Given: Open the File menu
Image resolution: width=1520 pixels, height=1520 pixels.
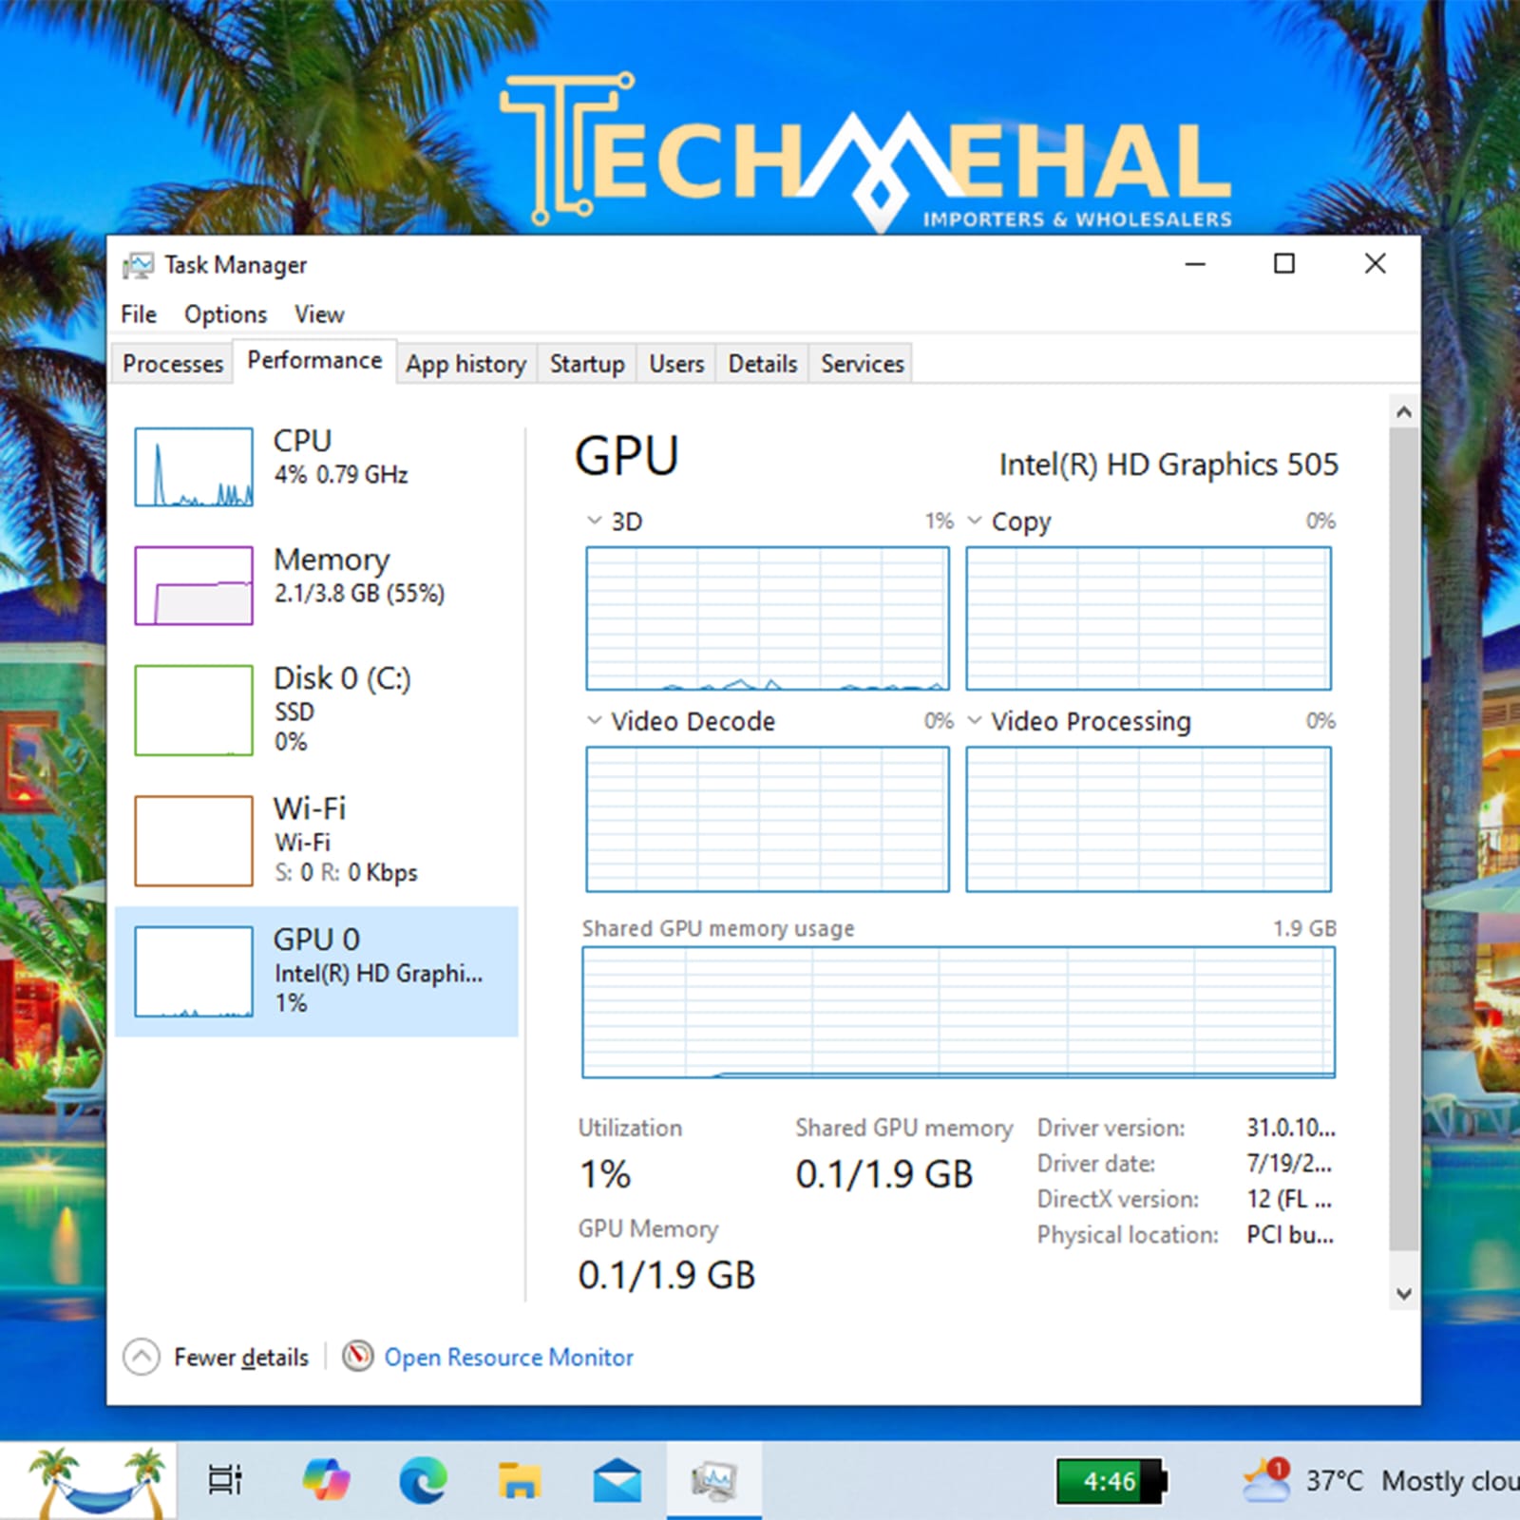Looking at the screenshot, I should tap(139, 314).
